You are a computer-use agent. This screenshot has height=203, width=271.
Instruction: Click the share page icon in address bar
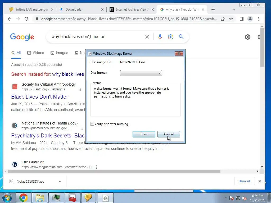tap(223, 19)
